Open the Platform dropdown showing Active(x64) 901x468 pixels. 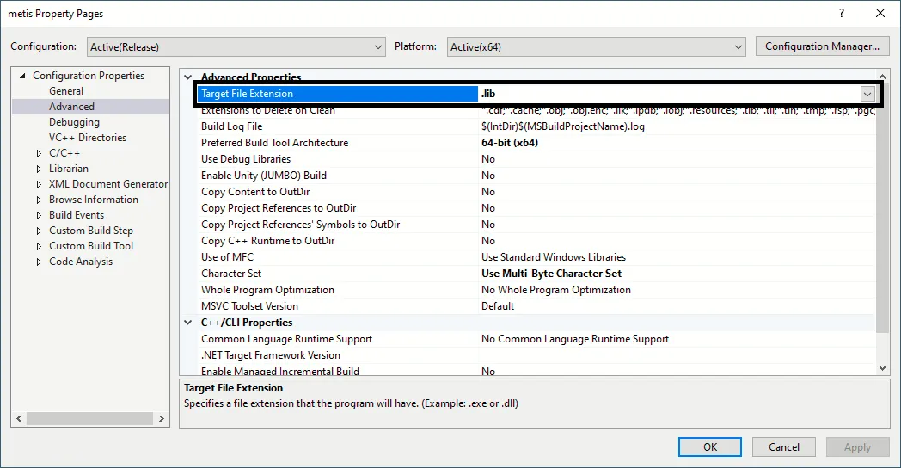click(597, 47)
